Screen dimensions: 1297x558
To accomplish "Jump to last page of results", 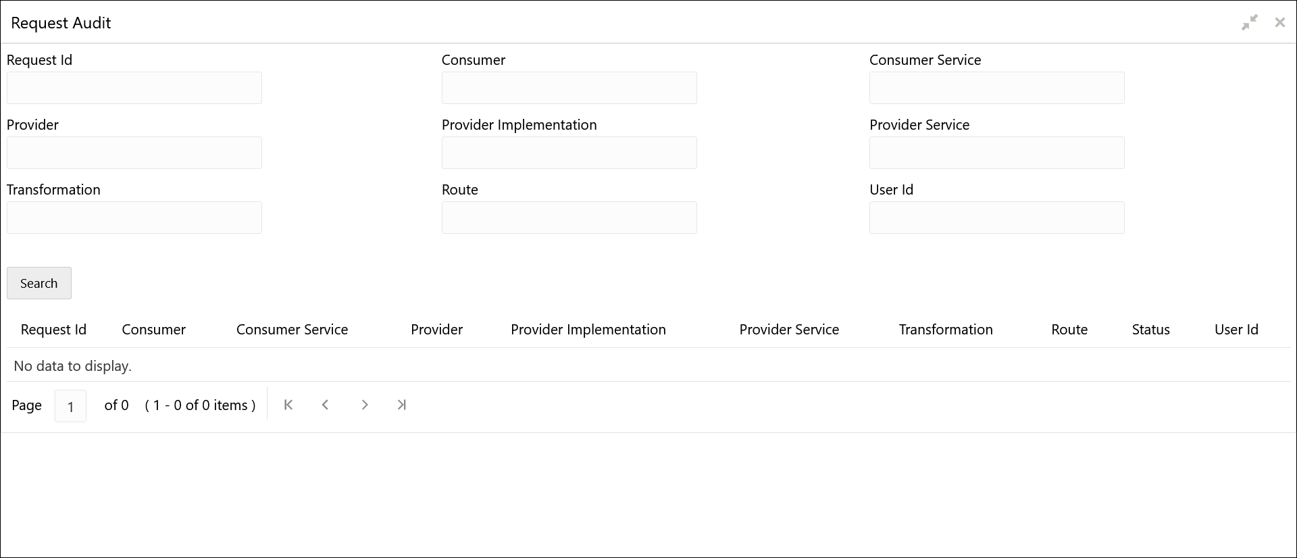I will click(x=402, y=405).
